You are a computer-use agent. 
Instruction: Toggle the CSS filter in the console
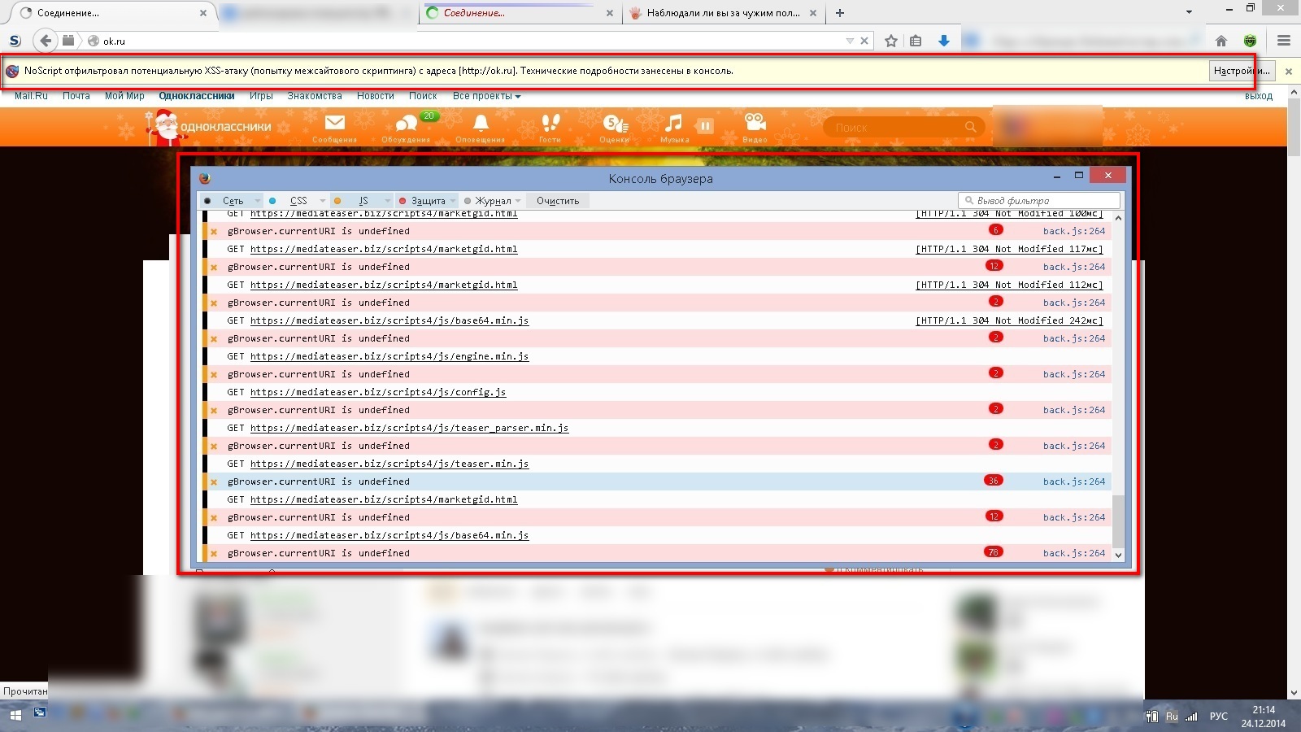point(293,201)
